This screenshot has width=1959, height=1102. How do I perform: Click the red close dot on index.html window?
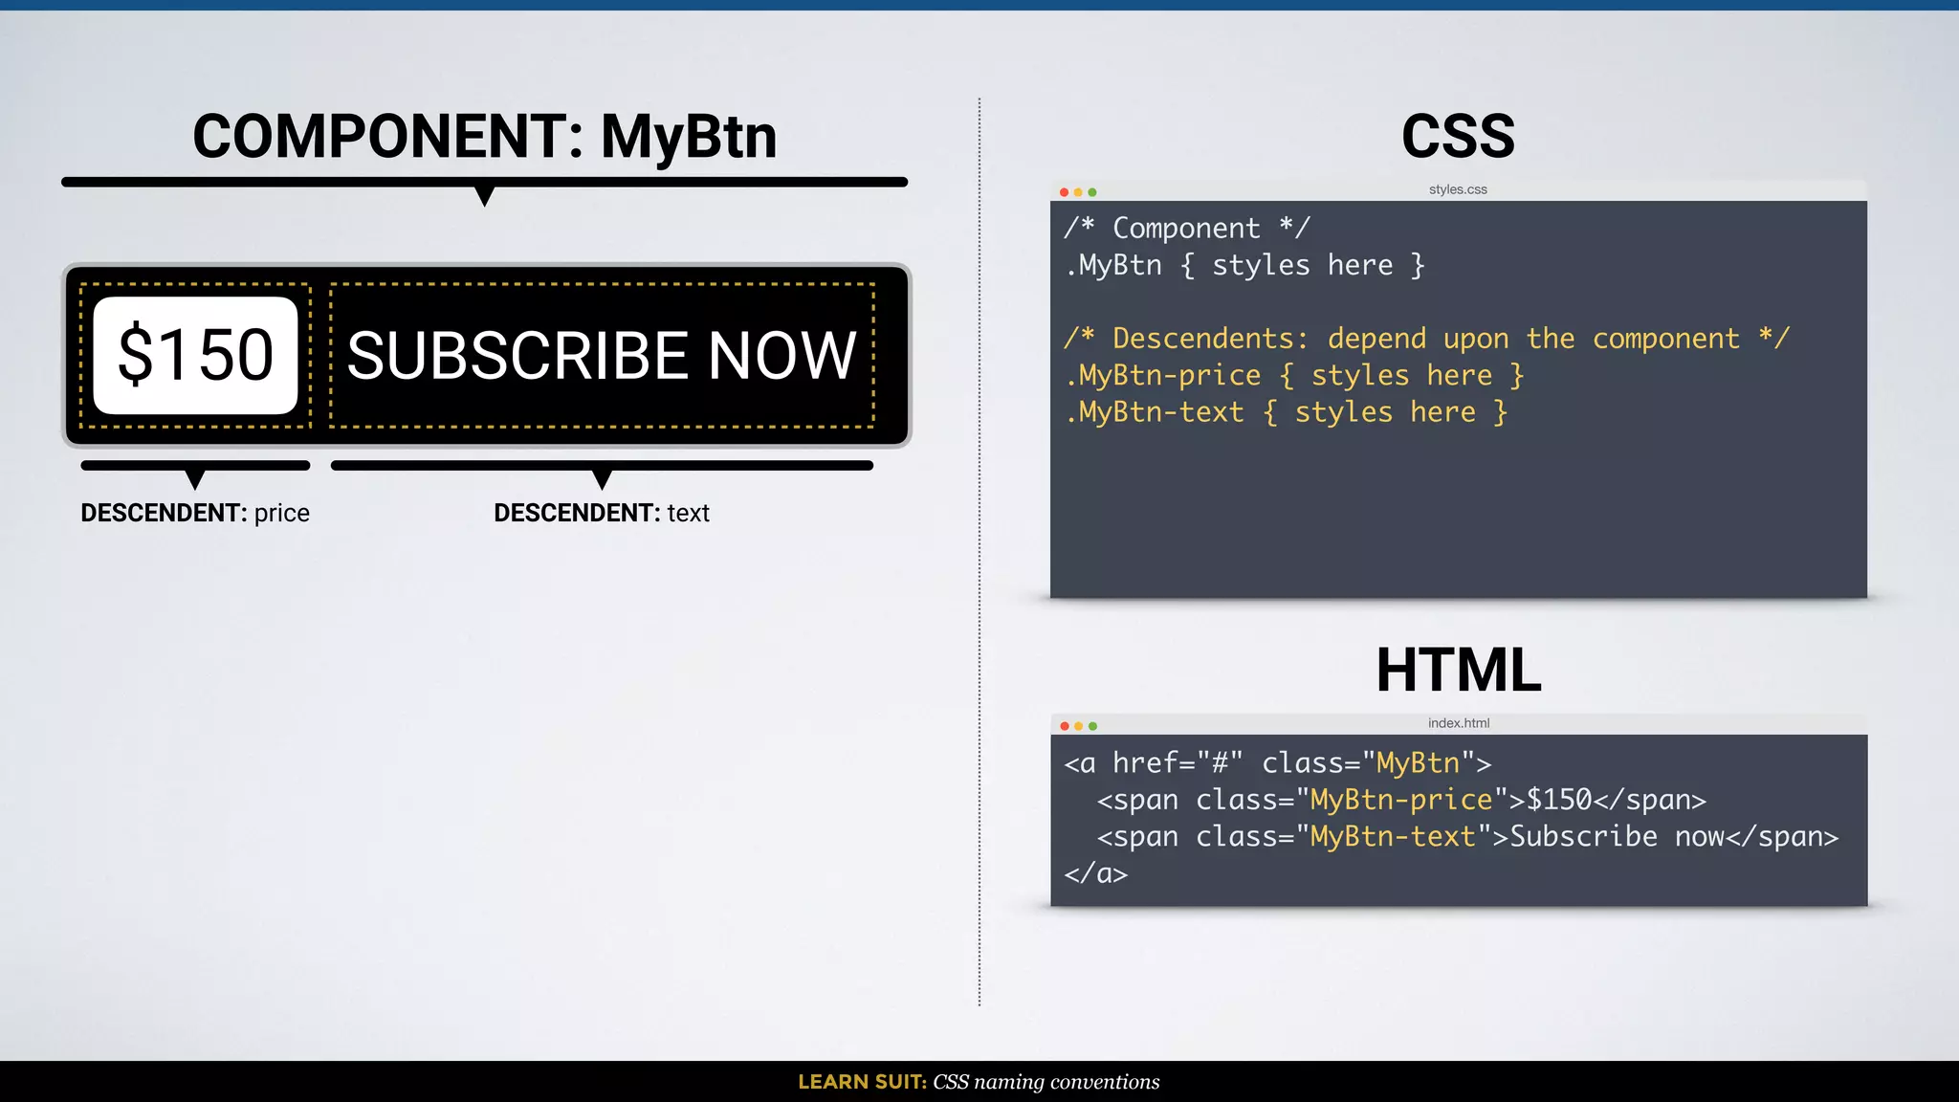1065,726
